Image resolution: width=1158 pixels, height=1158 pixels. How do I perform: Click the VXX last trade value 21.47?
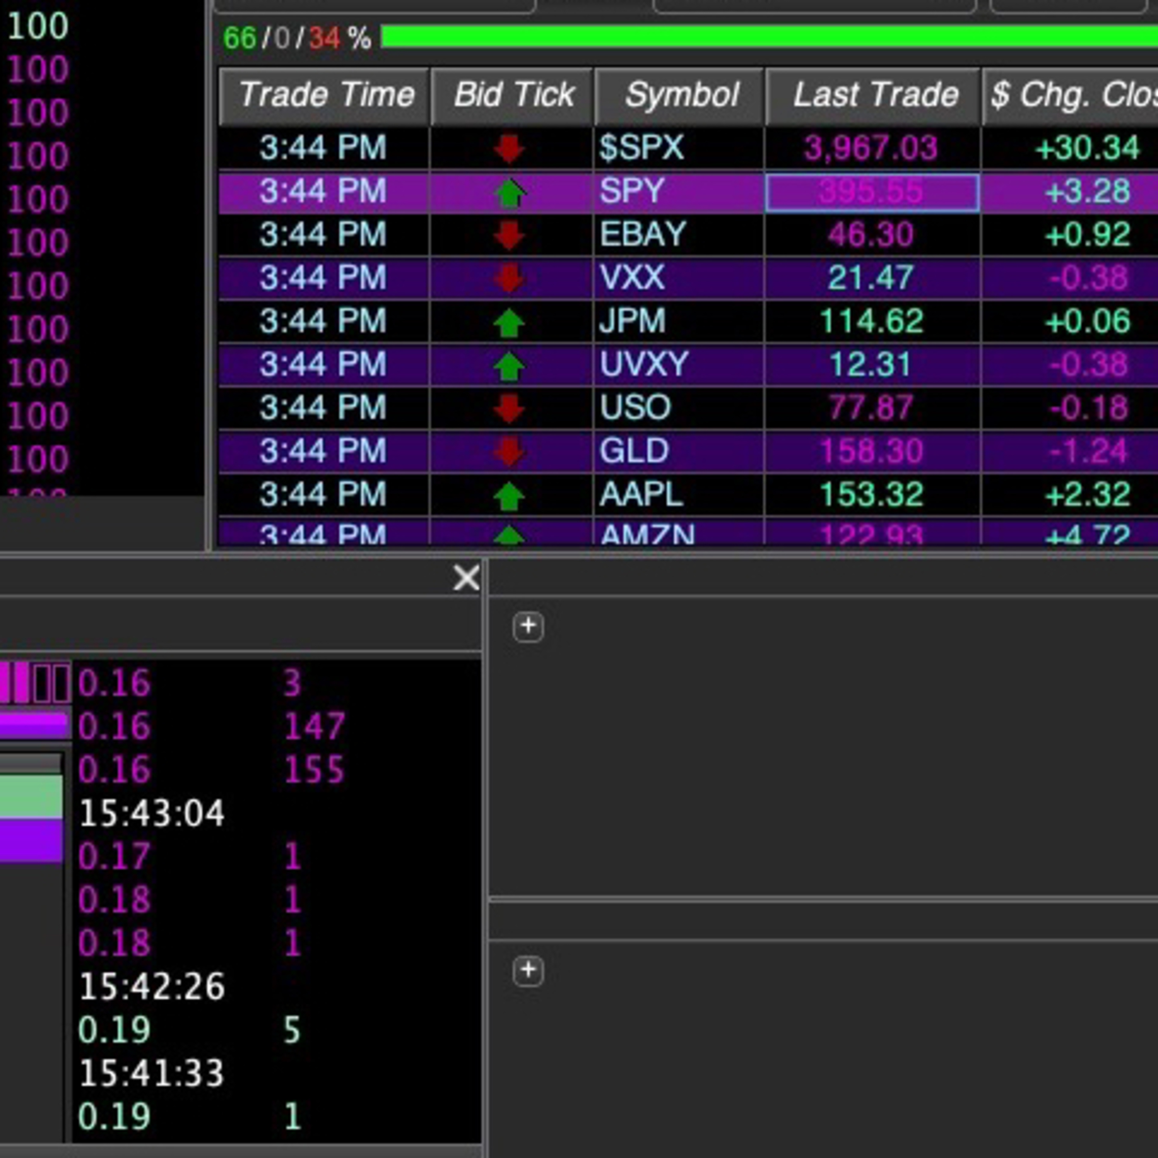pyautogui.click(x=871, y=278)
